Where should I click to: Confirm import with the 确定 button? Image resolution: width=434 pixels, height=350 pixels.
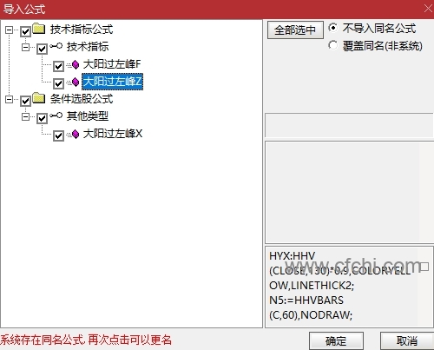click(336, 340)
